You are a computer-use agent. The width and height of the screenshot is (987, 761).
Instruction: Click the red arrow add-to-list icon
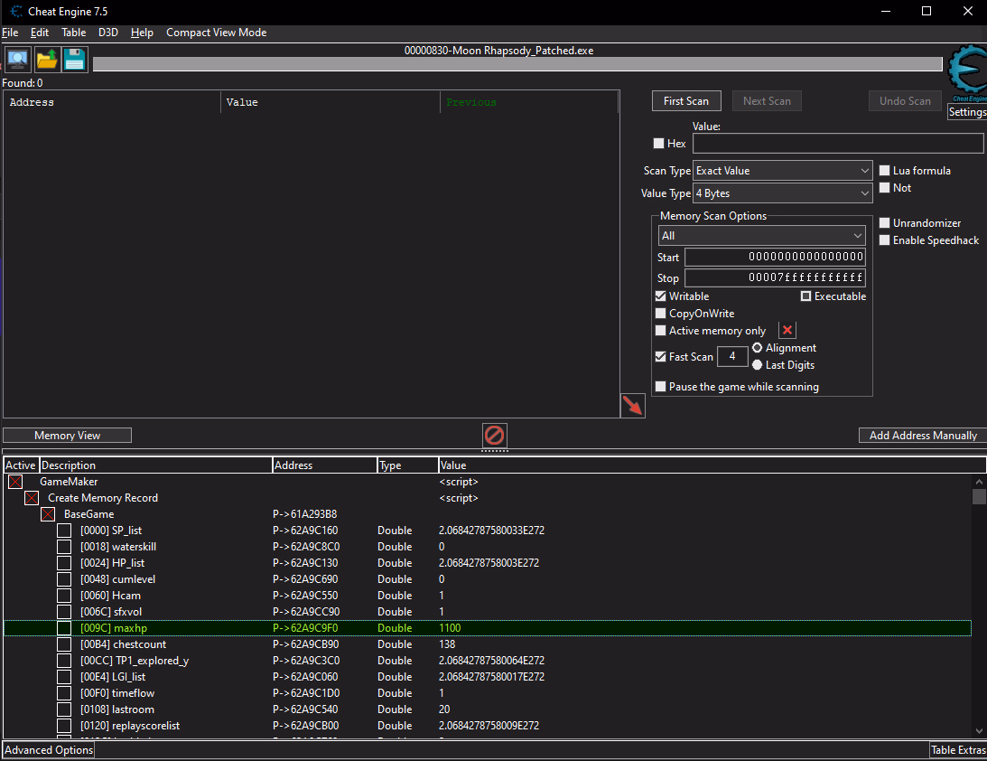[x=633, y=406]
